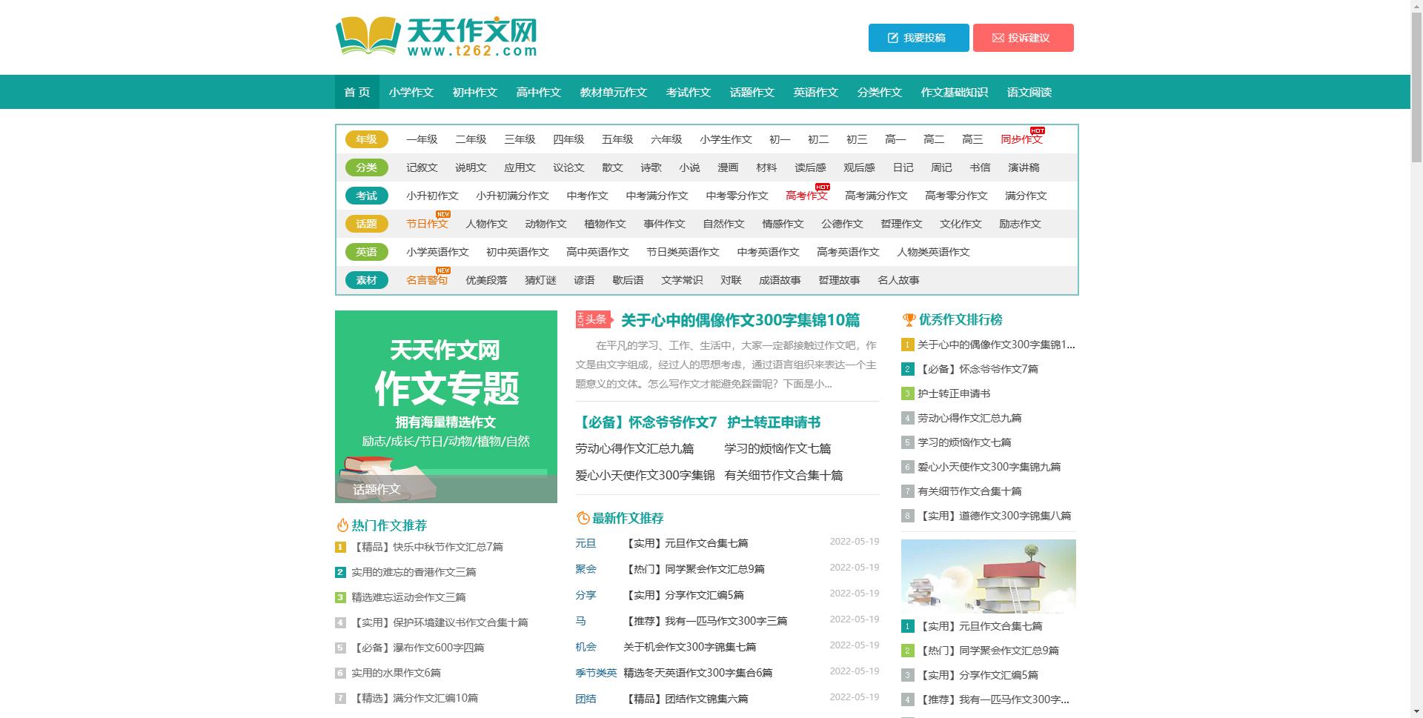
Task: Switch to the 小学作文 tab
Action: [x=412, y=92]
